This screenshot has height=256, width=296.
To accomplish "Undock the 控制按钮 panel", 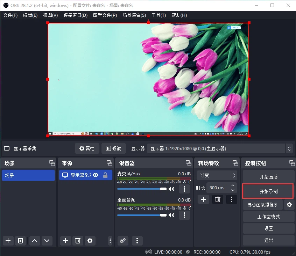I will [x=292, y=163].
